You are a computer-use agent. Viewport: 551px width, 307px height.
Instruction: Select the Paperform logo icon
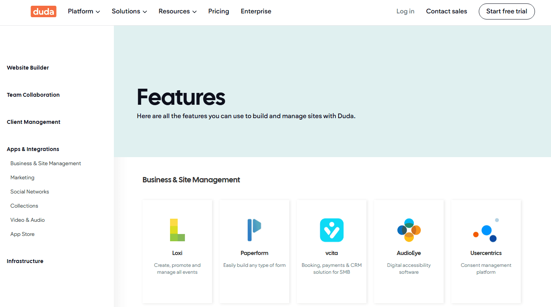[x=254, y=230]
